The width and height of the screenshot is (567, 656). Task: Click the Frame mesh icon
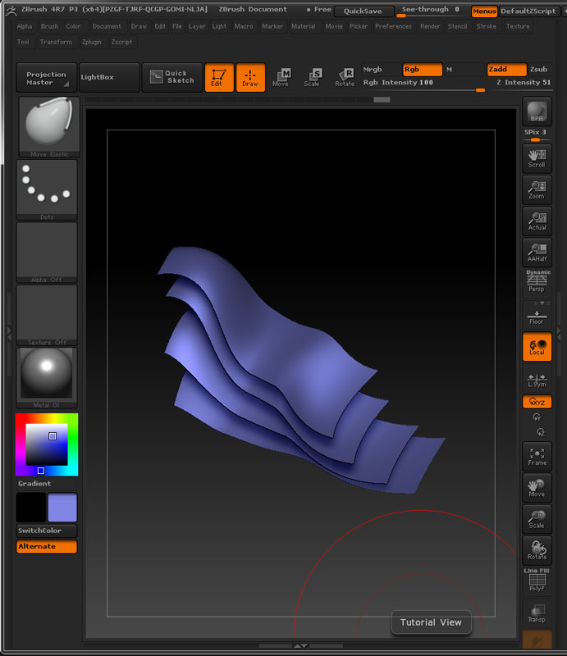click(x=537, y=457)
